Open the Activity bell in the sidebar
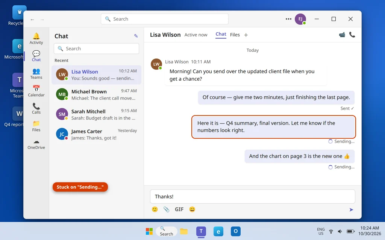Viewport: 385px width, 240px height. coord(36,39)
